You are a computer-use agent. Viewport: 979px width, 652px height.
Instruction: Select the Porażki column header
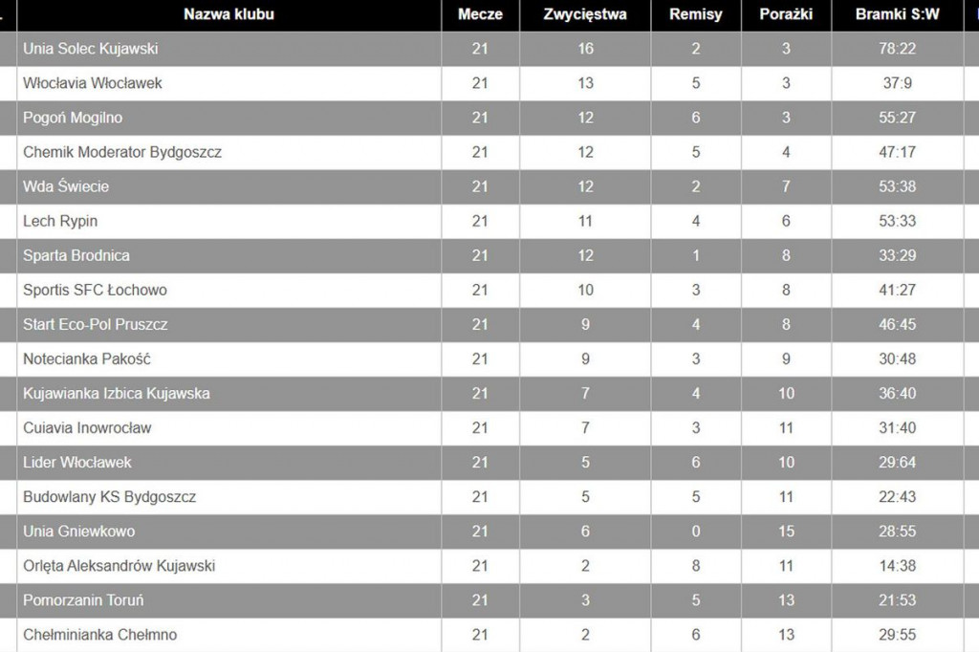[x=786, y=14]
